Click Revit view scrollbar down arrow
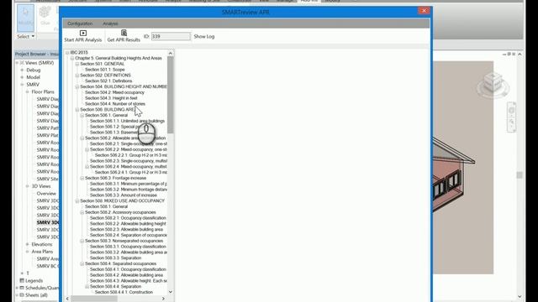The height and width of the screenshot is (302, 538). tap(520, 296)
